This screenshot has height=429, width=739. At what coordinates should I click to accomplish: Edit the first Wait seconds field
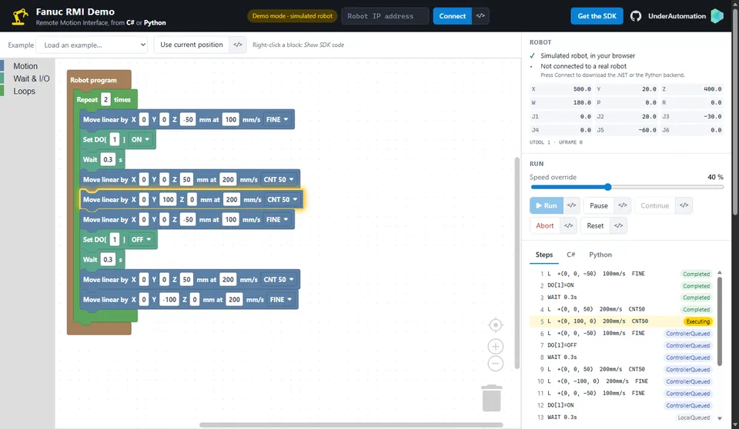pyautogui.click(x=108, y=160)
